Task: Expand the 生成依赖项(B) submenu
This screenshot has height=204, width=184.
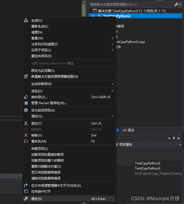Action: [113, 84]
